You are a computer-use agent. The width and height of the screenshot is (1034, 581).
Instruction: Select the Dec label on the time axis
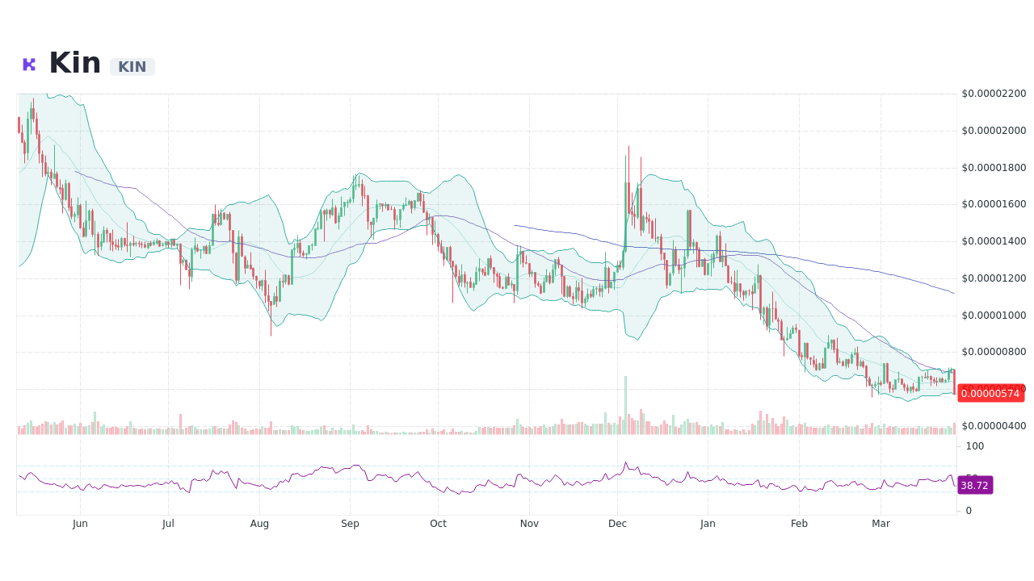(x=617, y=523)
